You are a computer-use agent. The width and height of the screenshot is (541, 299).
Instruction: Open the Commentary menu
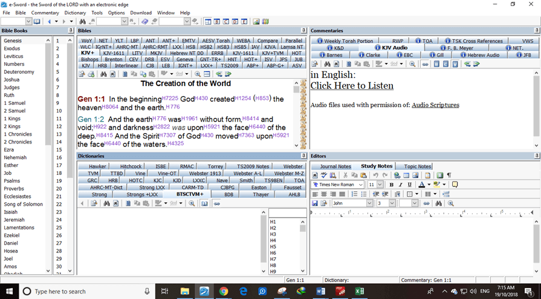pos(45,13)
